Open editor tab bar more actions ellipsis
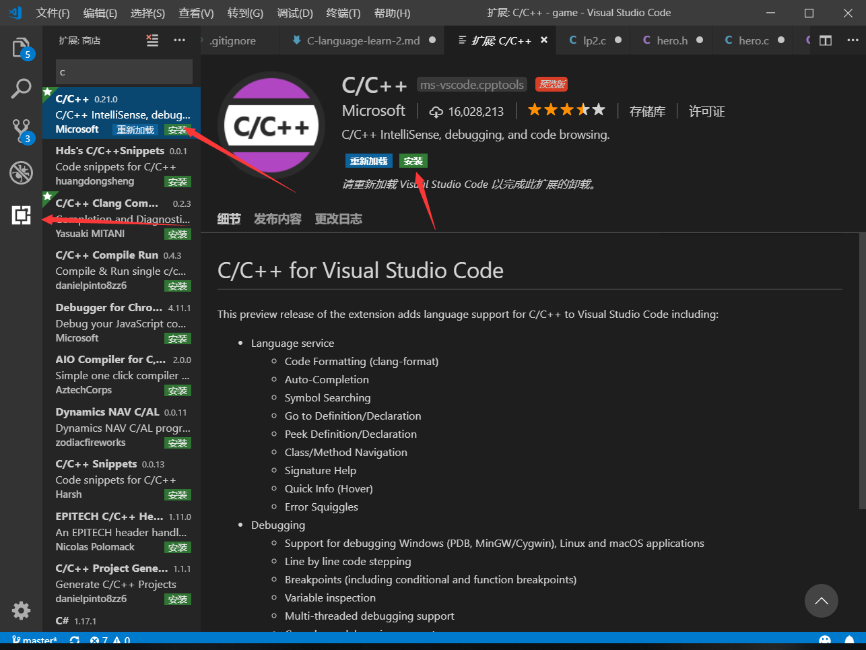This screenshot has width=866, height=650. (x=853, y=40)
